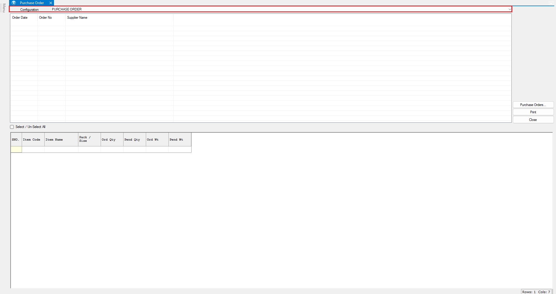The image size is (556, 294).
Task: Open the vertical Menu side panel
Action: (x=4, y=8)
